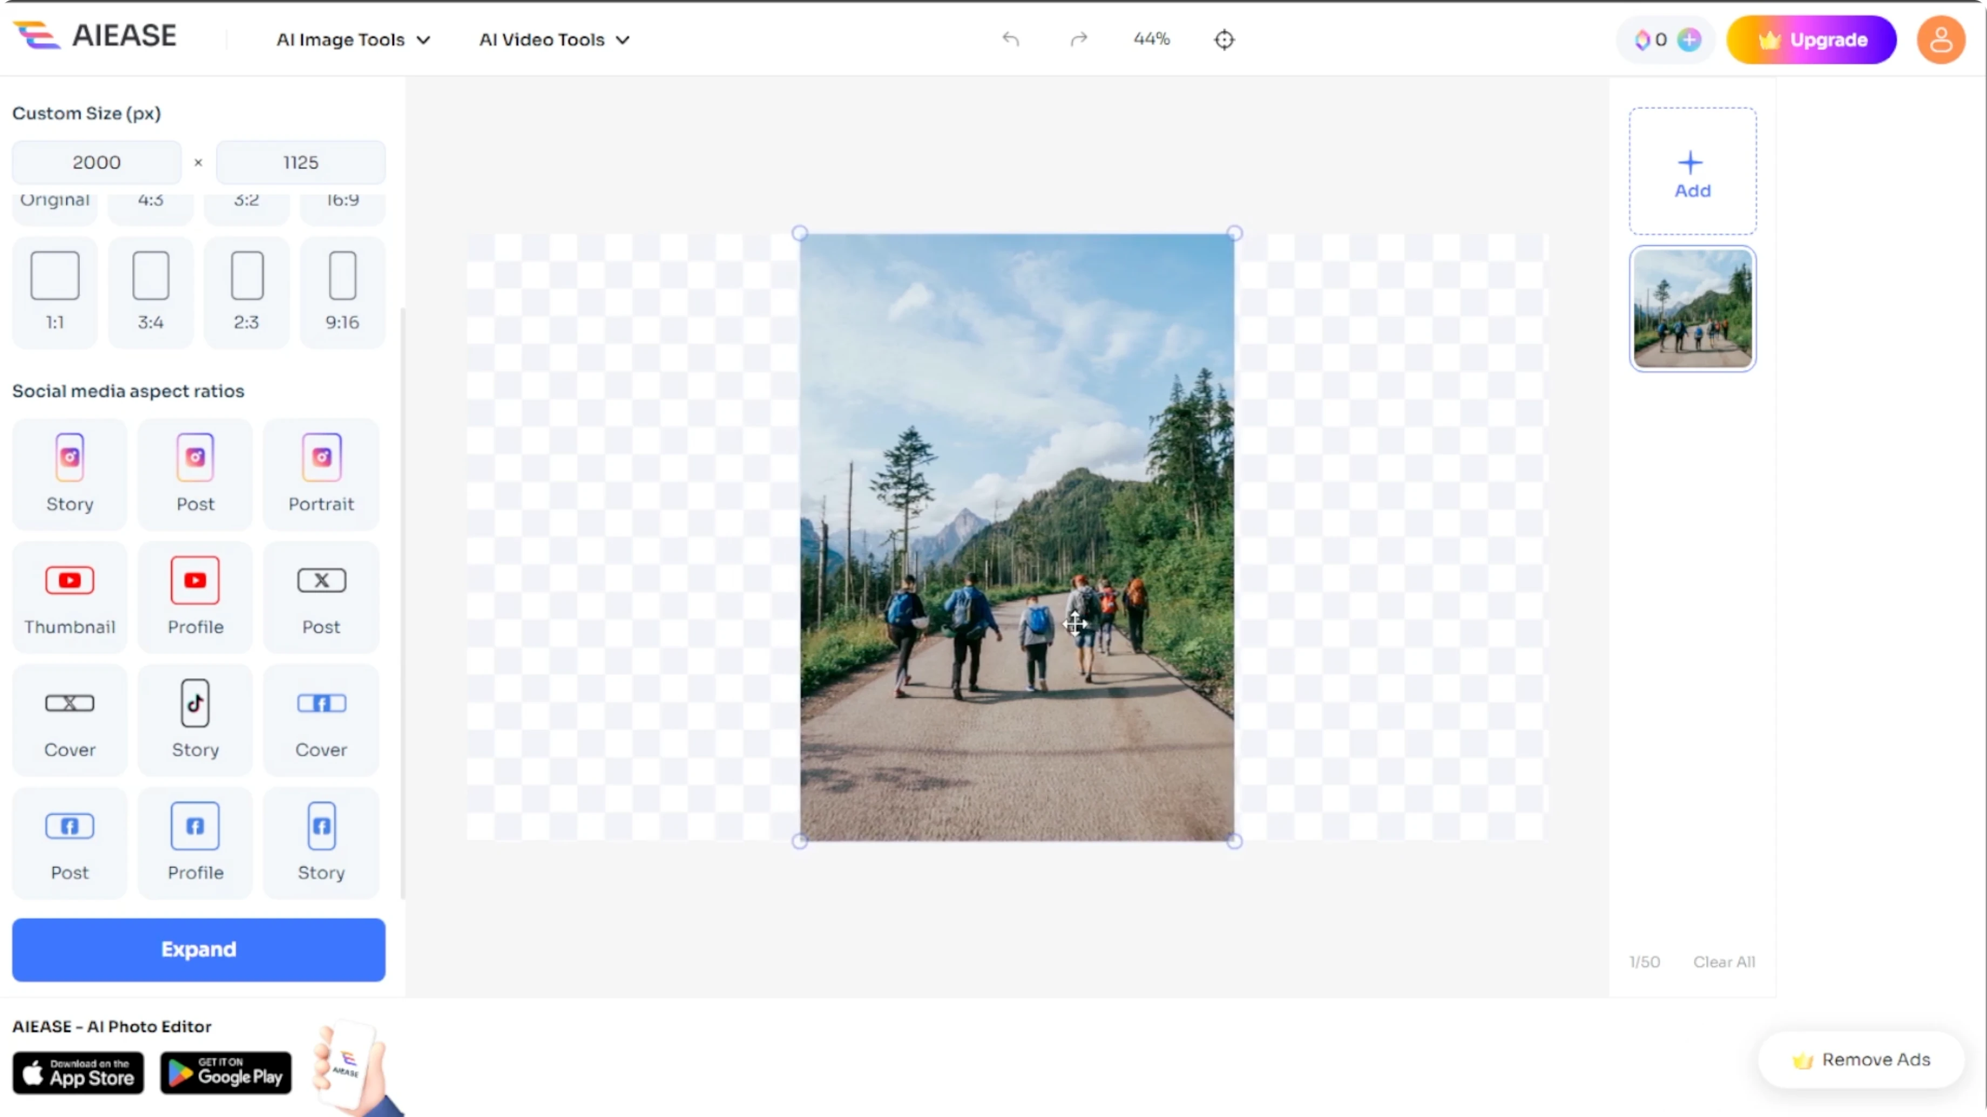1987x1117 pixels.
Task: Click the bottom-right resize handle on image
Action: click(x=1234, y=841)
